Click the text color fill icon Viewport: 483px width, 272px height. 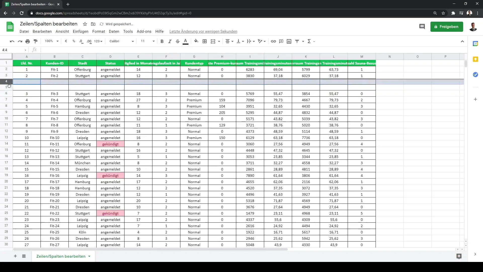186,41
